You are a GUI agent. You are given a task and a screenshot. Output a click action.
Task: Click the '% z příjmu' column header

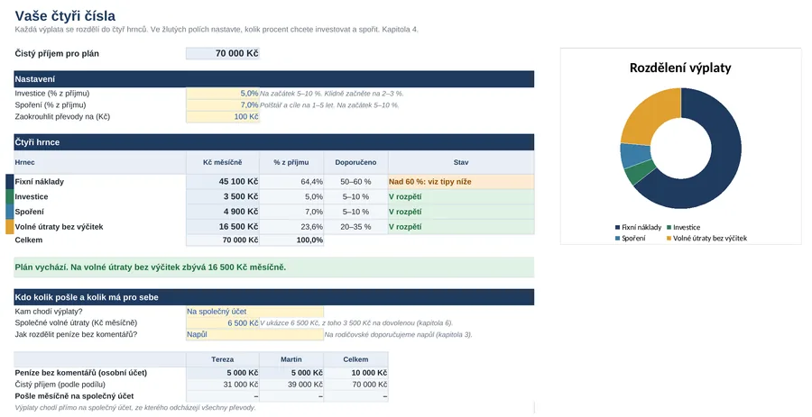[291, 162]
